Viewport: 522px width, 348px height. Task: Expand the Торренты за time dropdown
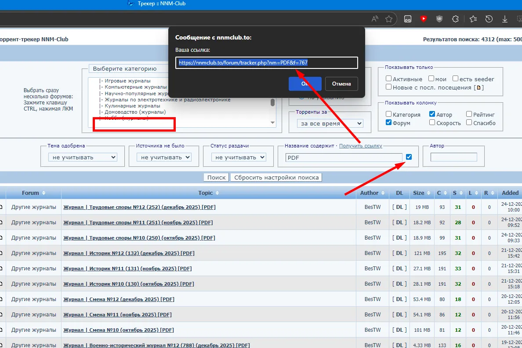click(330, 123)
